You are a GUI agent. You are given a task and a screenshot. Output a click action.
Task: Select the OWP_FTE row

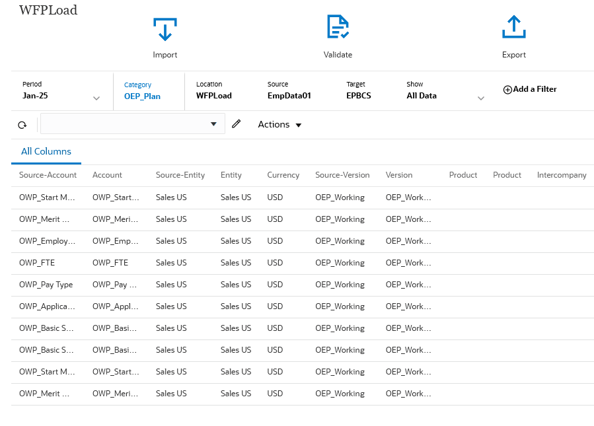click(37, 262)
